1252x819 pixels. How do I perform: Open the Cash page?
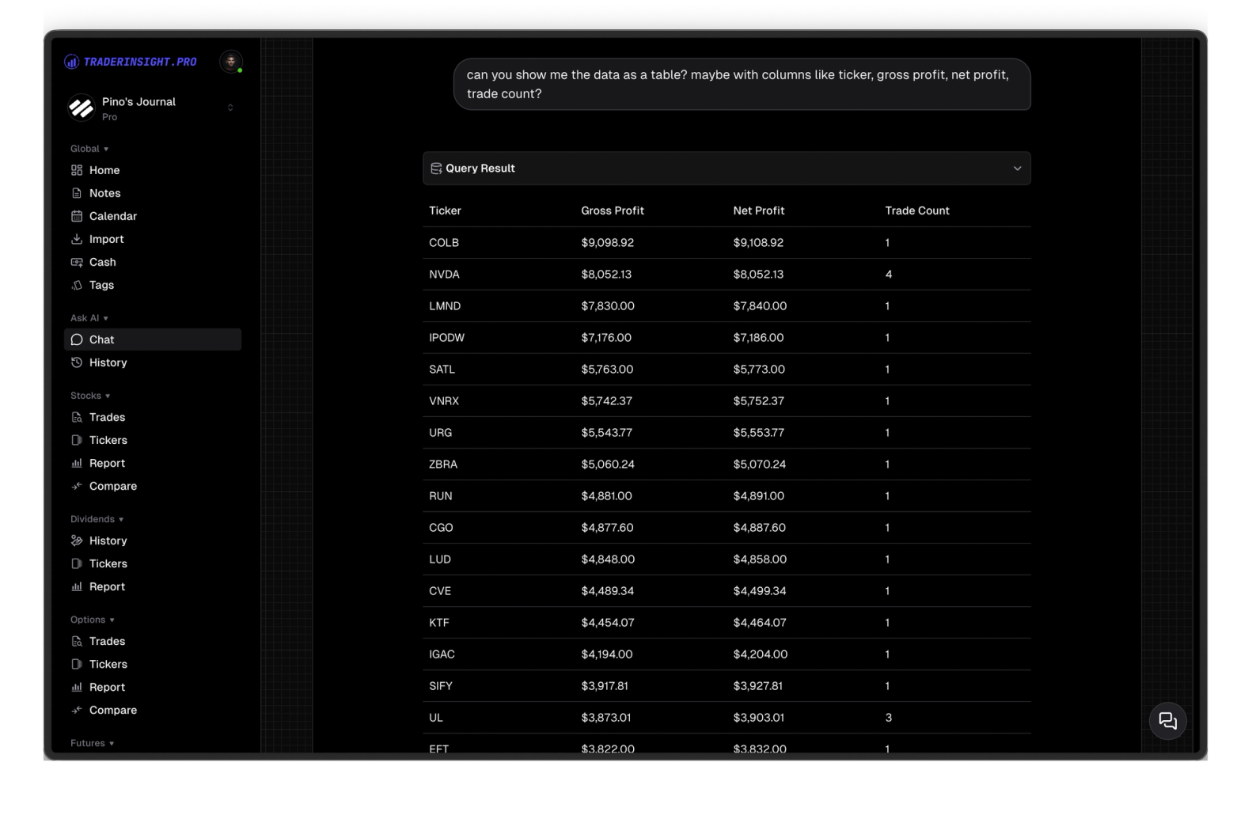[103, 262]
